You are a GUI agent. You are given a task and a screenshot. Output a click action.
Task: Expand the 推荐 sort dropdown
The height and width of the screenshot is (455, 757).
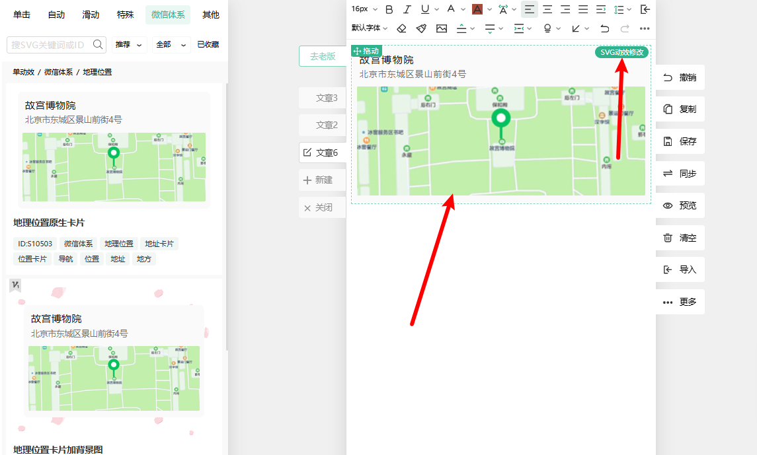(x=129, y=44)
